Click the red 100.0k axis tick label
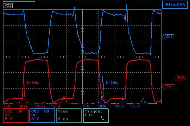 tap(40, 106)
